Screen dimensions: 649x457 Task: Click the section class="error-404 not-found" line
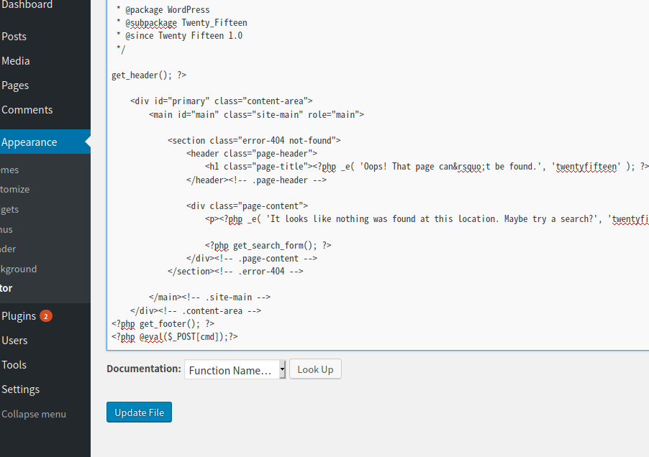[x=254, y=141]
